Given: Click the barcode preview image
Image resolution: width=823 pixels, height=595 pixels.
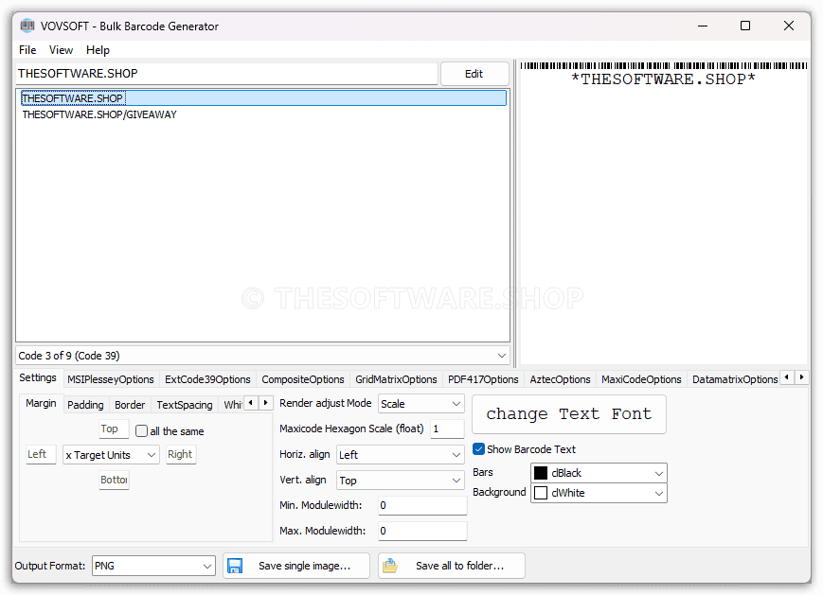Looking at the screenshot, I should tap(663, 74).
